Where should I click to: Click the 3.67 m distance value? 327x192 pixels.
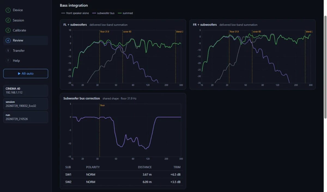(147, 175)
